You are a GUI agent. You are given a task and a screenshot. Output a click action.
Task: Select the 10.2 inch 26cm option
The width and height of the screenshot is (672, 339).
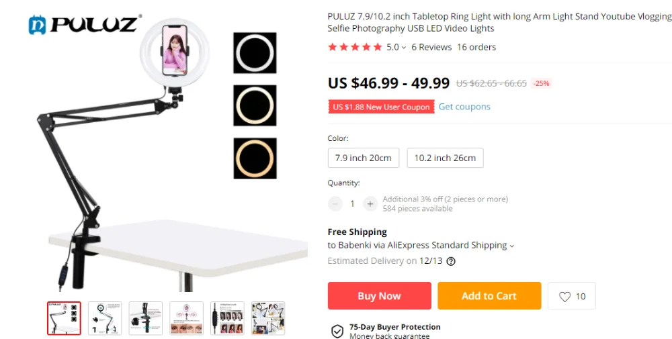point(445,158)
